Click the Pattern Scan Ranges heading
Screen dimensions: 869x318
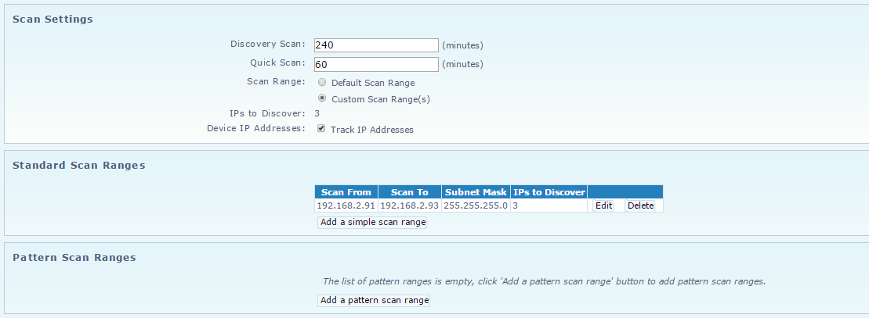pos(74,258)
